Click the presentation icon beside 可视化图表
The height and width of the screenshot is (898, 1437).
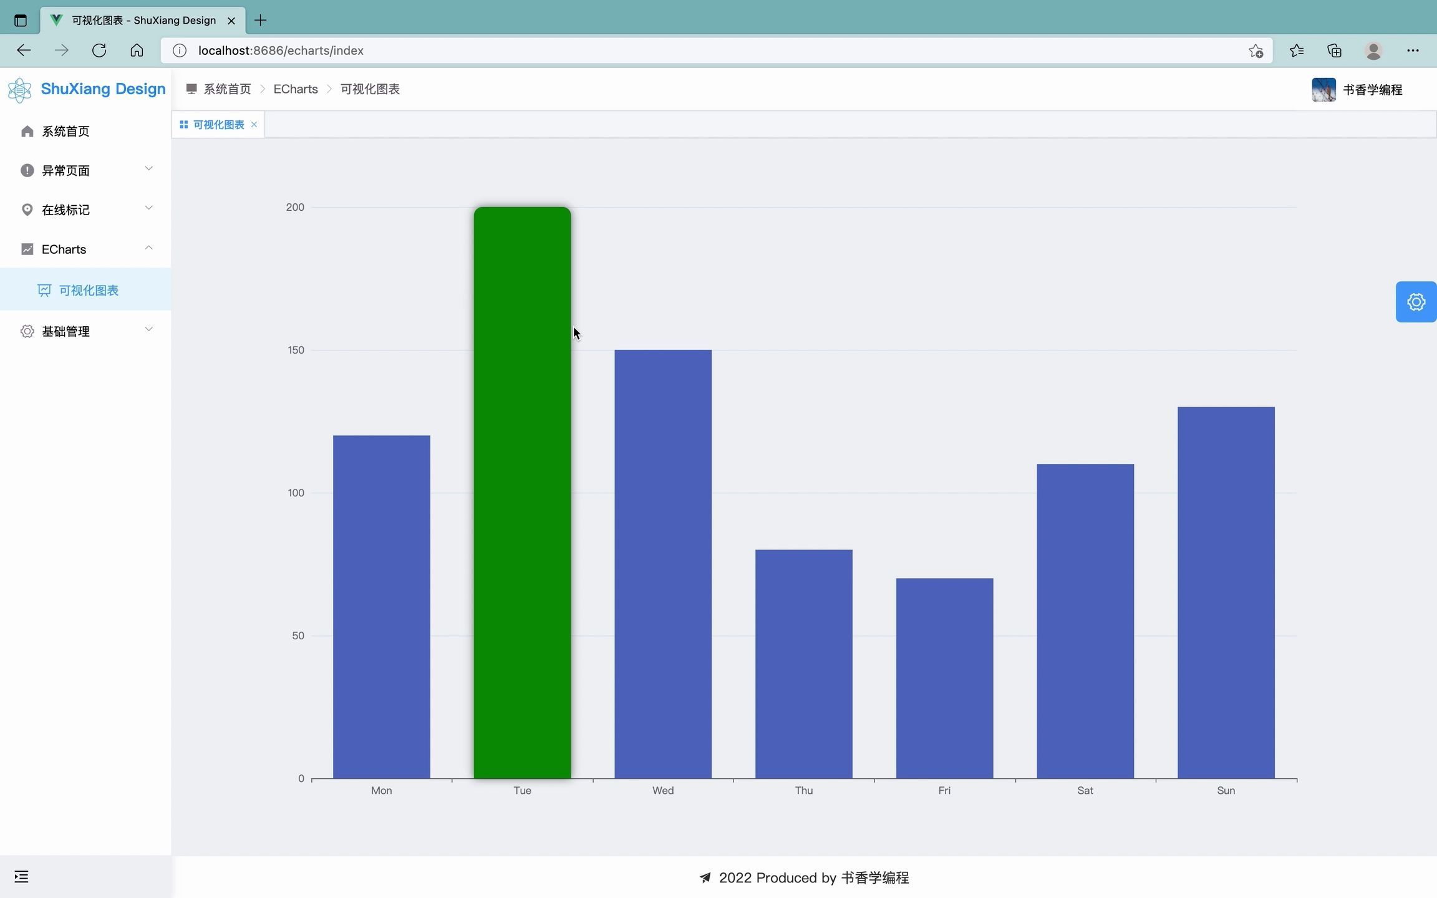44,290
